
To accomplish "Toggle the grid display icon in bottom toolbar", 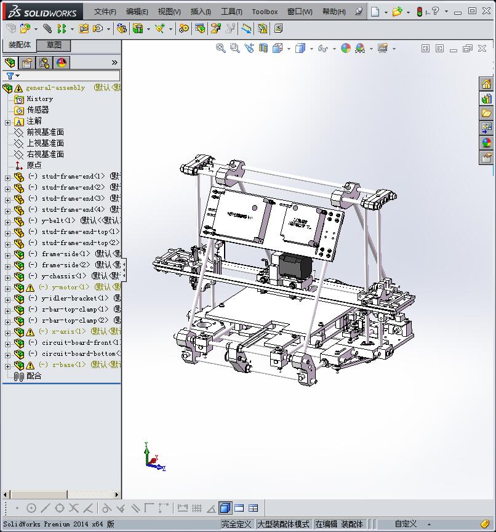I will pyautogui.click(x=197, y=508).
